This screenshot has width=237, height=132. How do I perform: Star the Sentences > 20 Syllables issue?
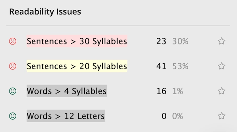tap(221, 66)
